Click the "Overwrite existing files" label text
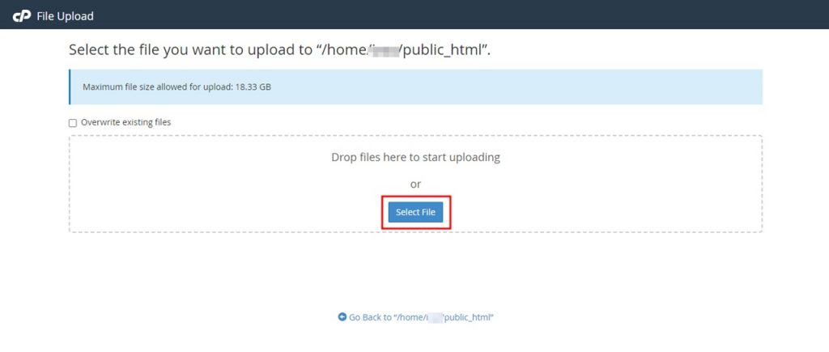 [x=125, y=122]
